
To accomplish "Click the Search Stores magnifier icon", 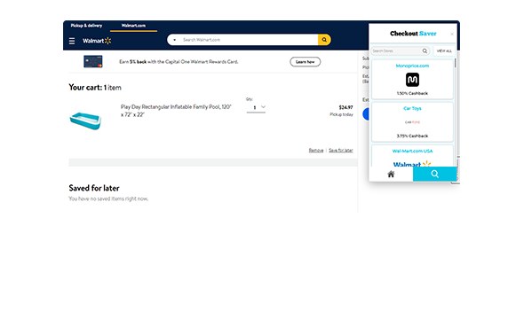I will [425, 51].
